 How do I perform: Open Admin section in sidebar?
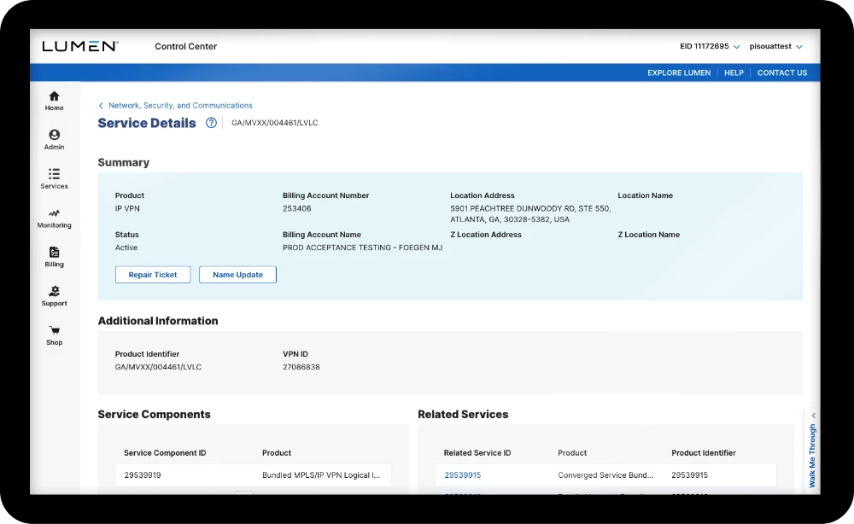click(54, 140)
